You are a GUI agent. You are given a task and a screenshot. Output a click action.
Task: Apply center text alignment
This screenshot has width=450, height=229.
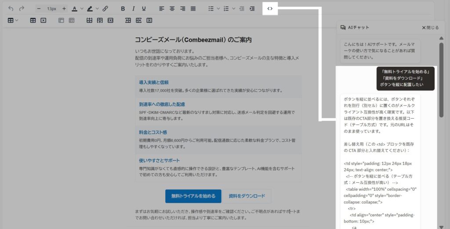pyautogui.click(x=172, y=8)
